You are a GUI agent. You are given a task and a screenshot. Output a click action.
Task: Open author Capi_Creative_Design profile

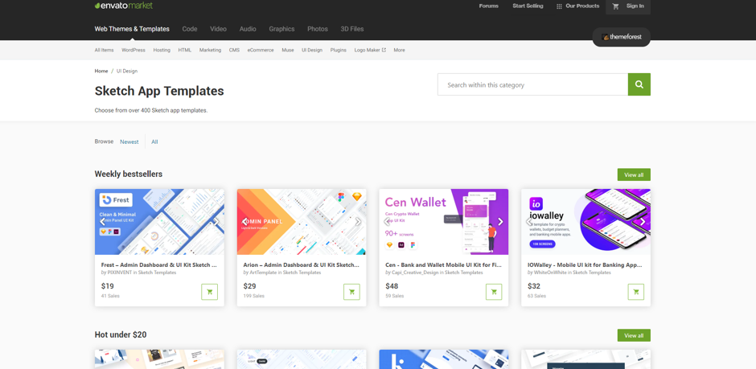tap(415, 273)
